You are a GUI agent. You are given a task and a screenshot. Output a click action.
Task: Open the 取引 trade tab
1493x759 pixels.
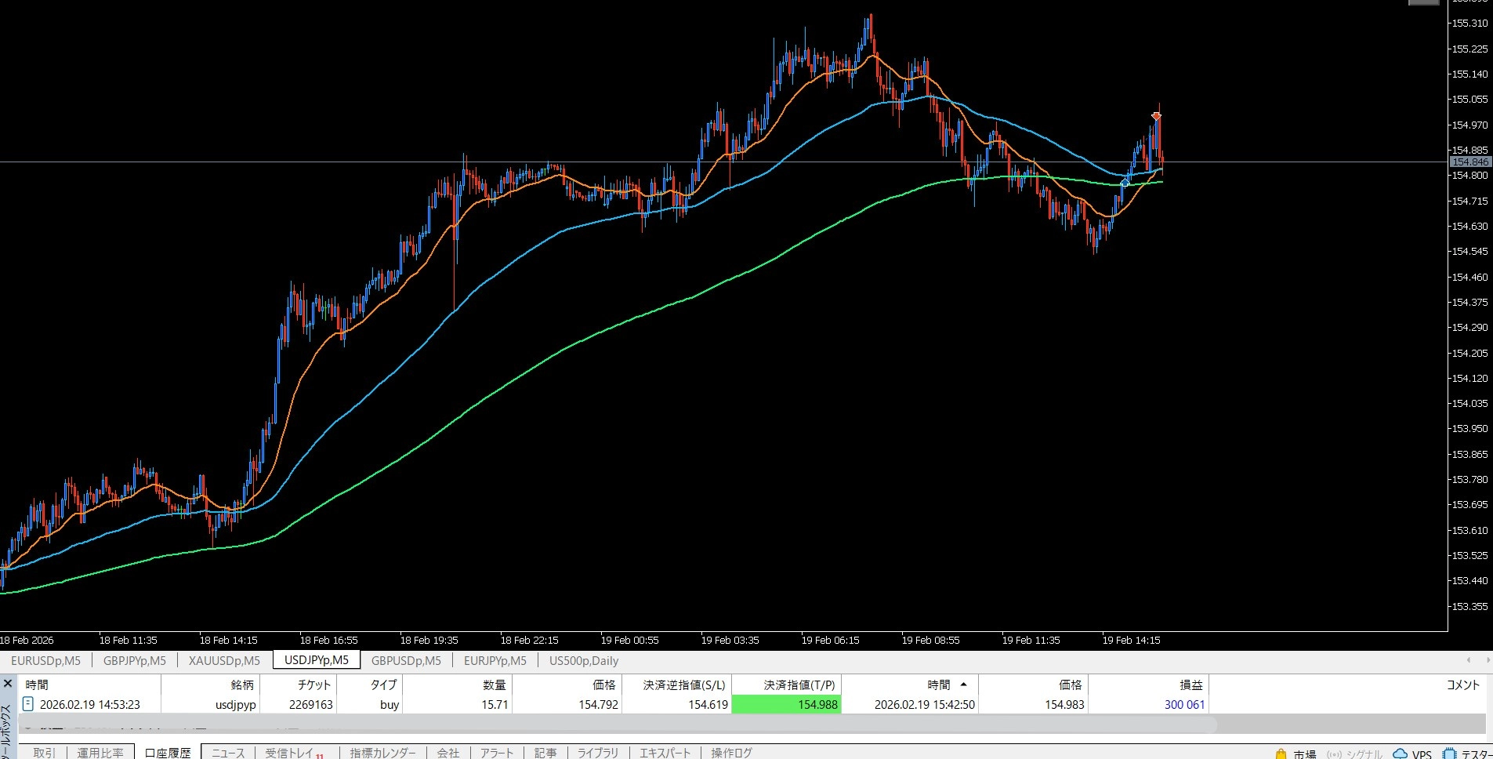click(44, 753)
